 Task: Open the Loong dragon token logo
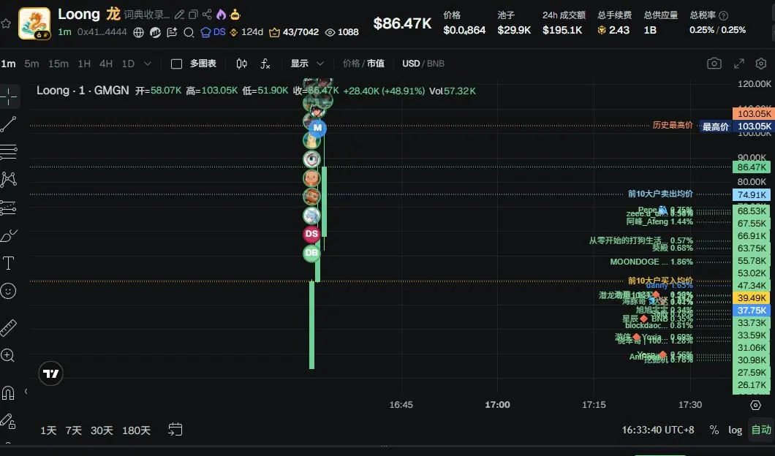[34, 23]
